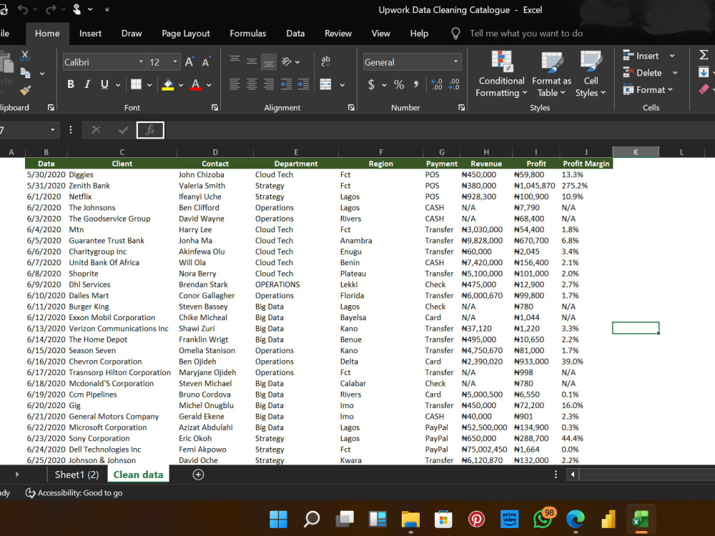The height and width of the screenshot is (536, 715).
Task: Click the AutoSum sigma icon
Action: 704,55
